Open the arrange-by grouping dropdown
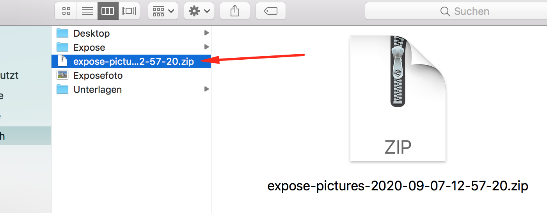This screenshot has height=213, width=547. (163, 11)
